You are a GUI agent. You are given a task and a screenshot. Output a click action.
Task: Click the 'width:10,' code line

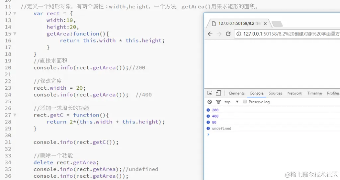click(x=61, y=20)
